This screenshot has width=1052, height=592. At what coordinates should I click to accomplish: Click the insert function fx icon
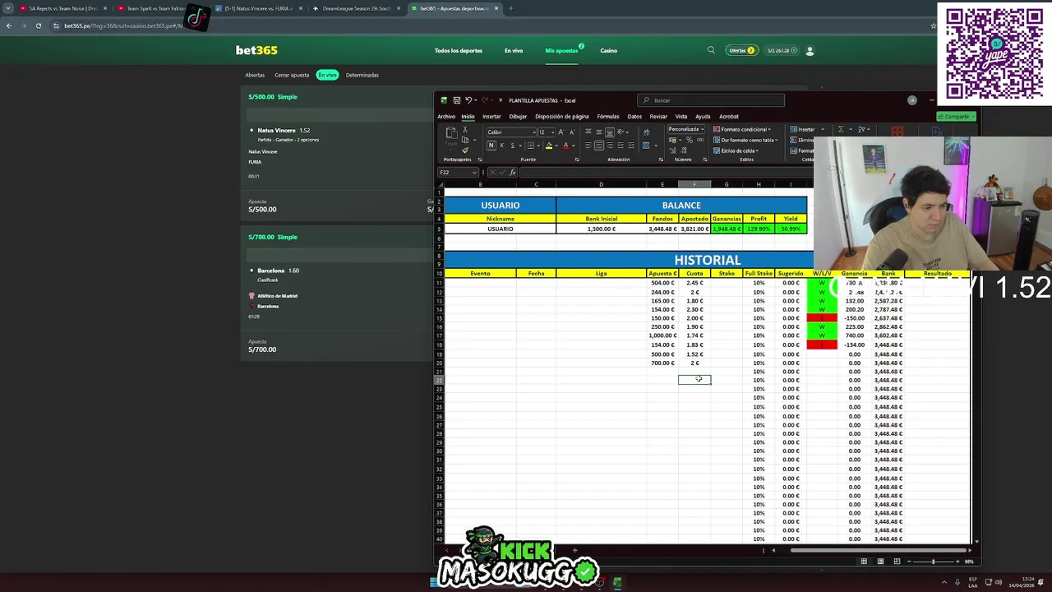(512, 172)
